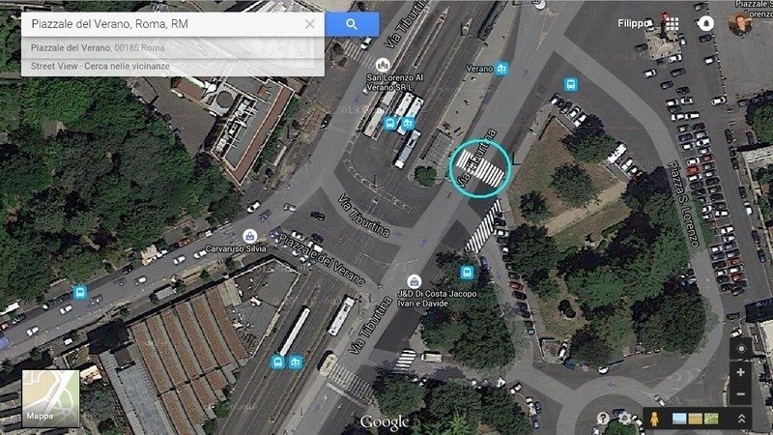Click the my-location target button
This screenshot has height=435, width=773.
tap(740, 349)
